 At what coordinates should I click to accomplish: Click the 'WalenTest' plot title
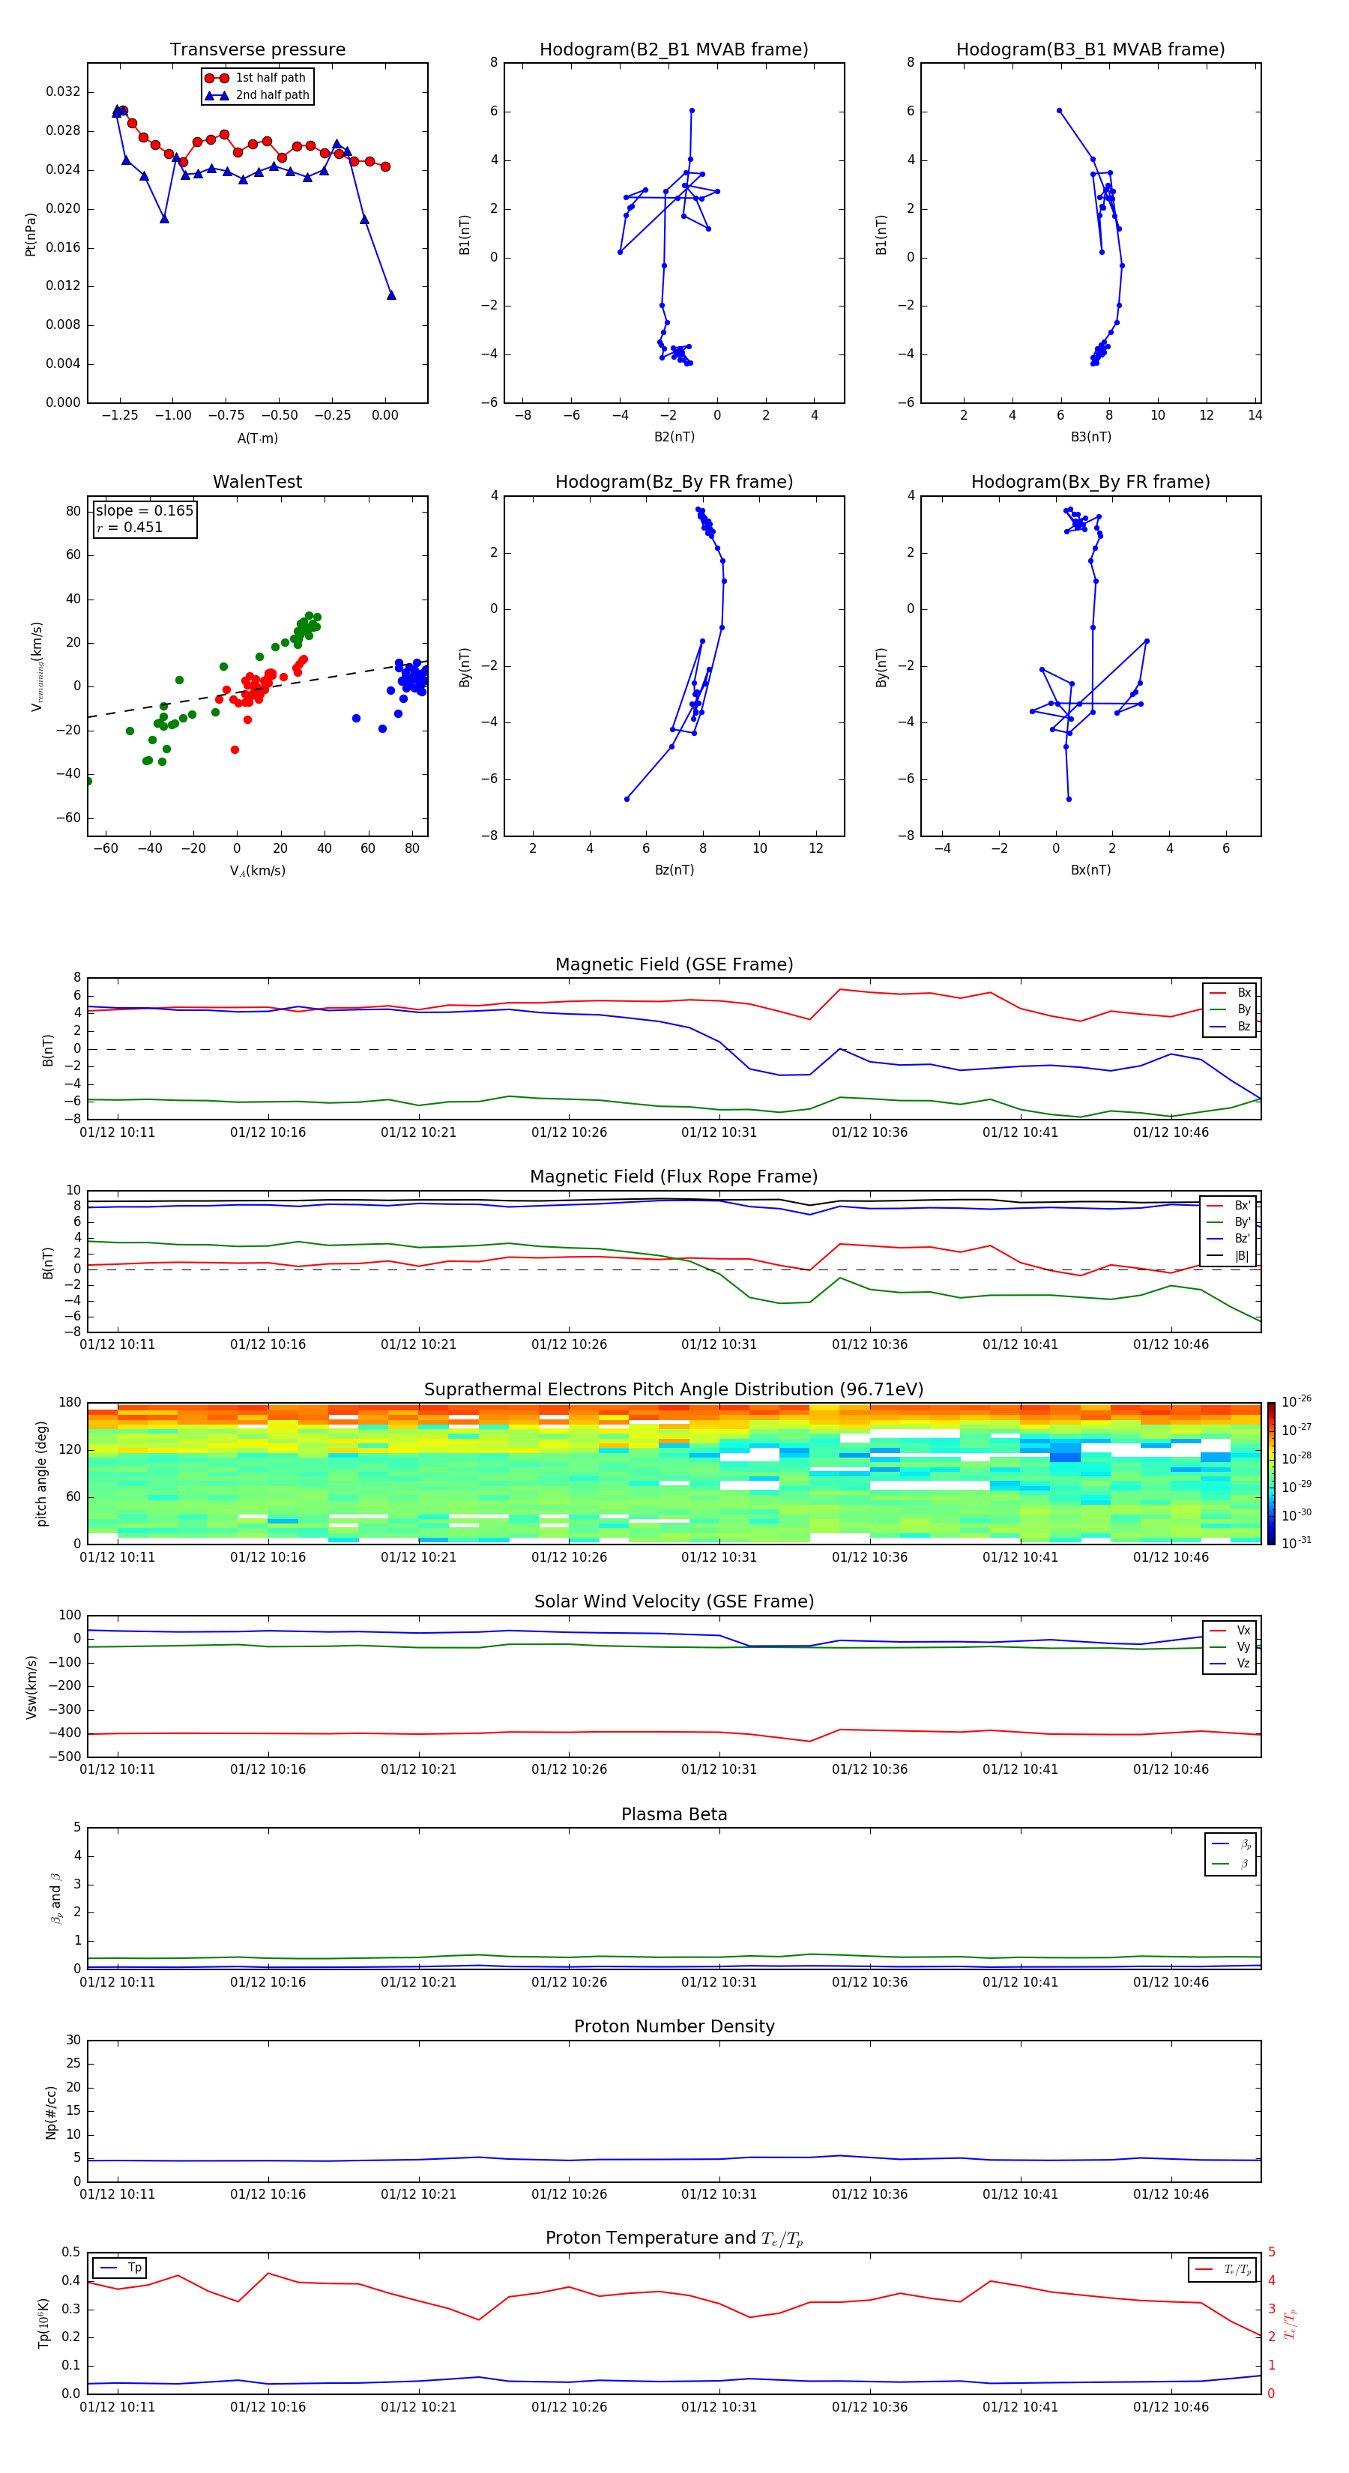(257, 482)
